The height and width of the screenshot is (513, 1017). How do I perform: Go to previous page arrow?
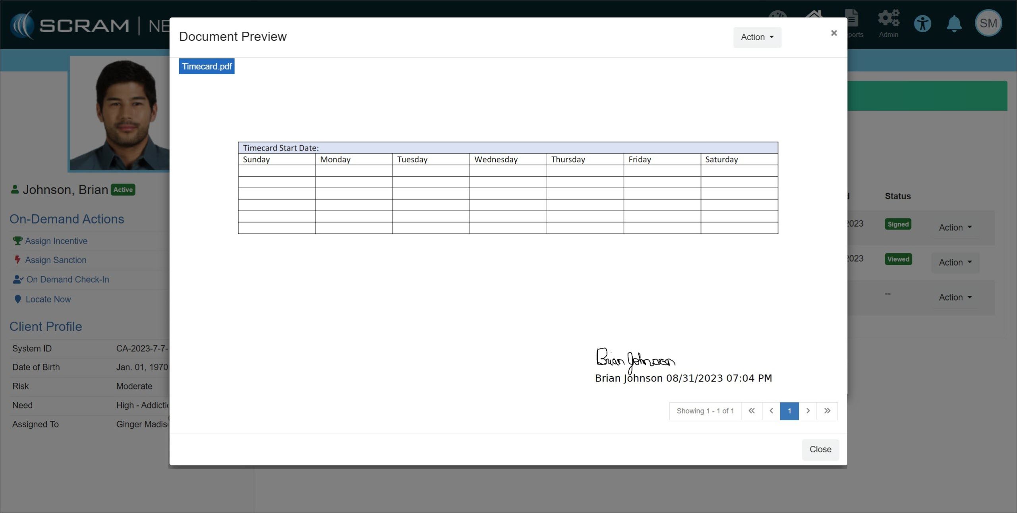771,411
